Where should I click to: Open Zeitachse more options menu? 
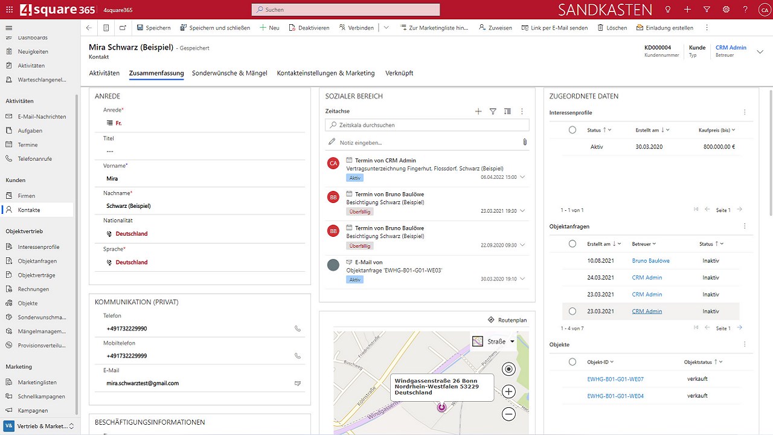[522, 111]
